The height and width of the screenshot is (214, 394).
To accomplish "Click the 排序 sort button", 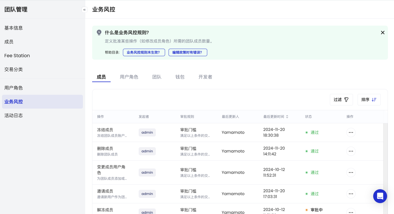I will (x=369, y=100).
